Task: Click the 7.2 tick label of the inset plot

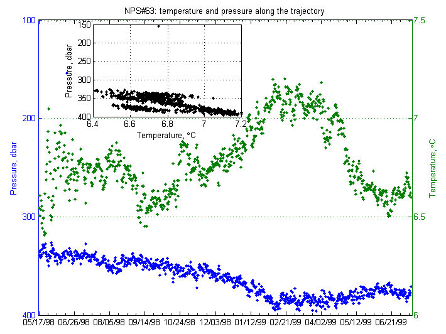Action: (239, 124)
